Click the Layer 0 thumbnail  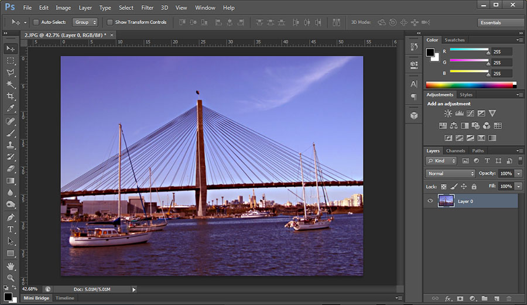(x=446, y=201)
